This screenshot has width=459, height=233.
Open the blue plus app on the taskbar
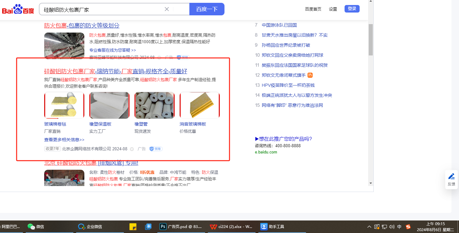[x=148, y=226]
